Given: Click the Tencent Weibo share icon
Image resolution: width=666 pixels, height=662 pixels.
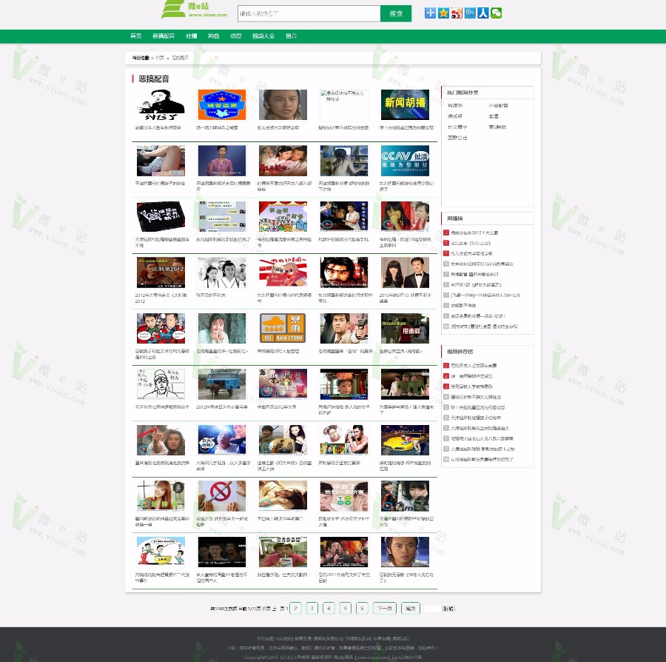Looking at the screenshot, I should pyautogui.click(x=469, y=13).
